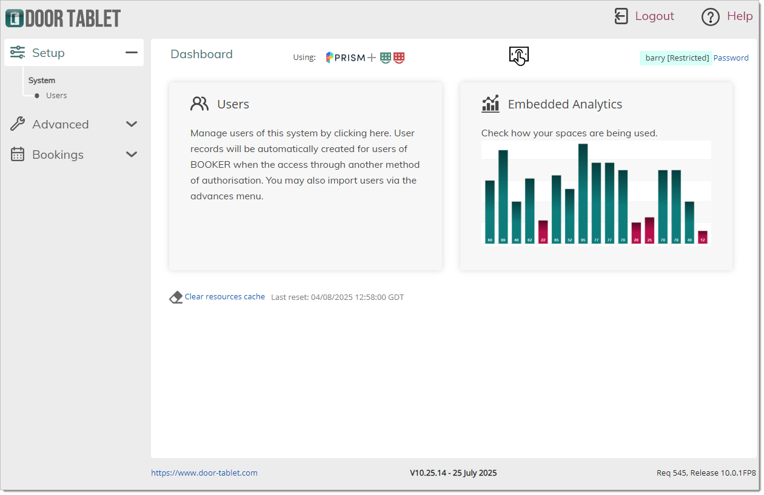Select the System tree heading

tap(42, 81)
